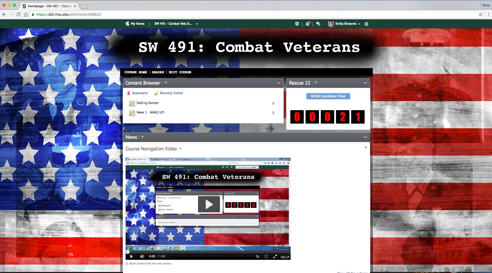Open the Week 1 - WAKE UP! module
Viewport: 492px width, 273px height.
(150, 113)
